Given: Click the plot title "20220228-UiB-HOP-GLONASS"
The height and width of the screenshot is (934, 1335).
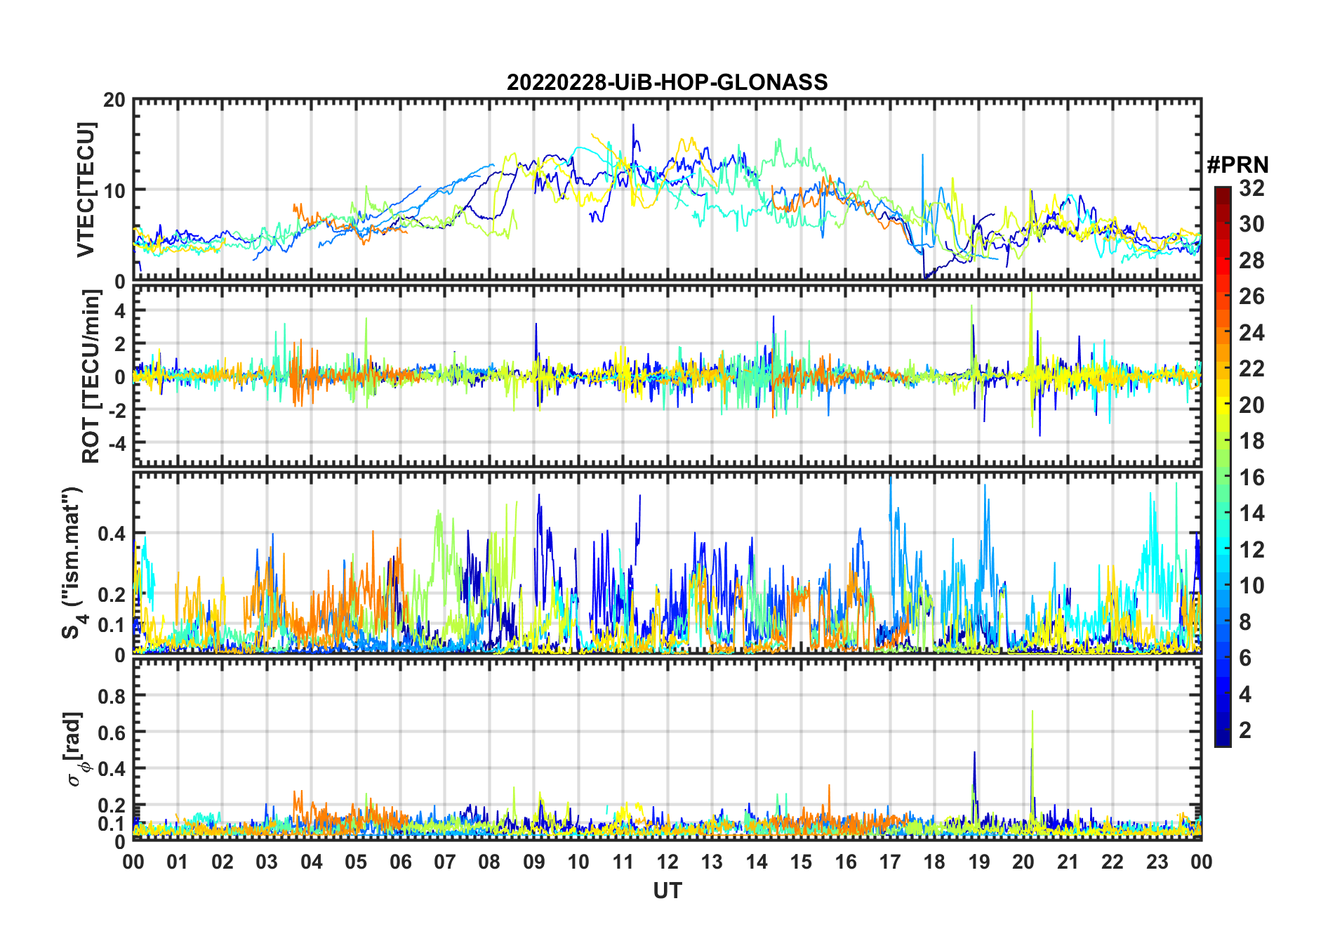Looking at the screenshot, I should (667, 83).
